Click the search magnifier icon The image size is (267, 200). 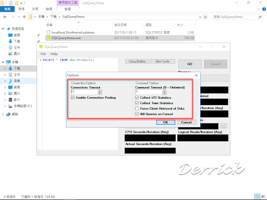(260, 17)
